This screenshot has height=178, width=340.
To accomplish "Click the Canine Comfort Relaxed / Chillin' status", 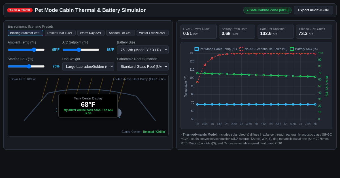I will 144,132.
